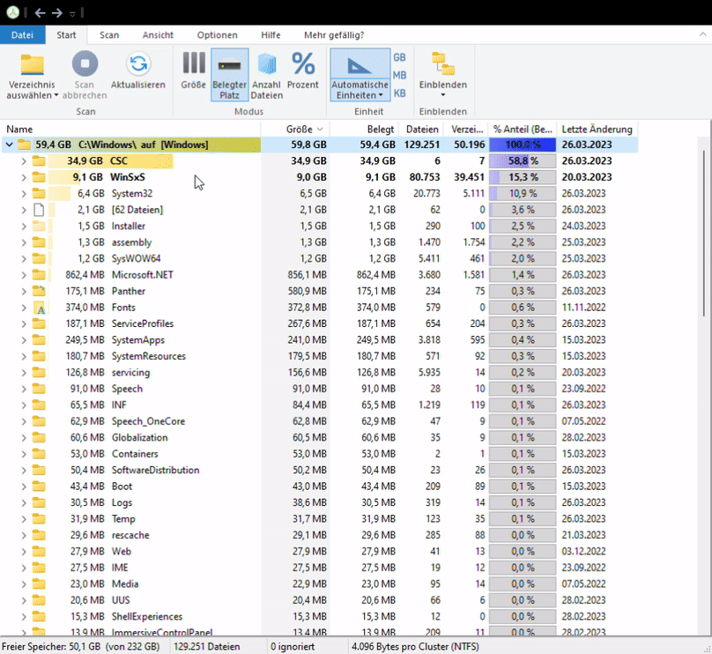Switch to the Start ribbon tab

66,35
